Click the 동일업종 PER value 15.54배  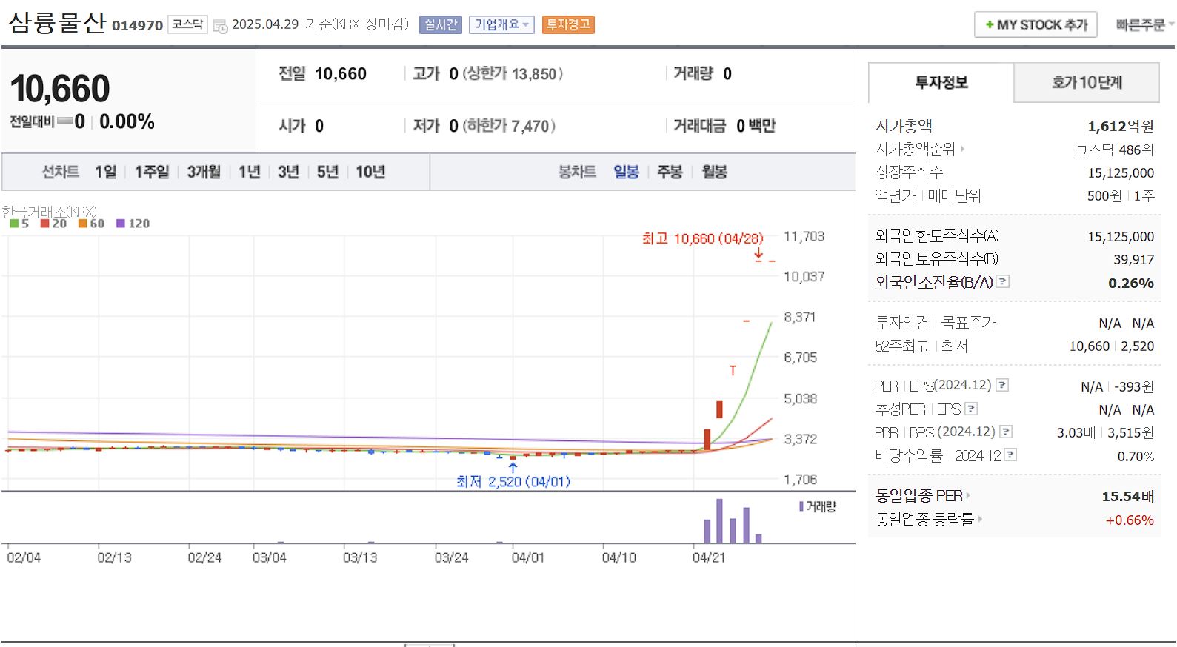click(1127, 496)
